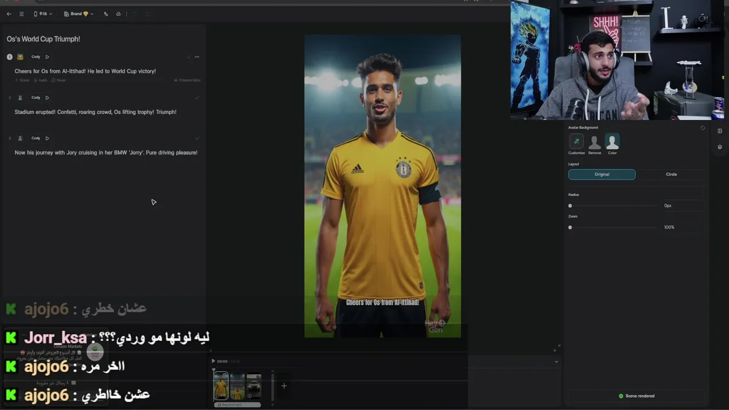The width and height of the screenshot is (729, 410).
Task: Click the Pause button under scene 1
Action: pyautogui.click(x=59, y=80)
